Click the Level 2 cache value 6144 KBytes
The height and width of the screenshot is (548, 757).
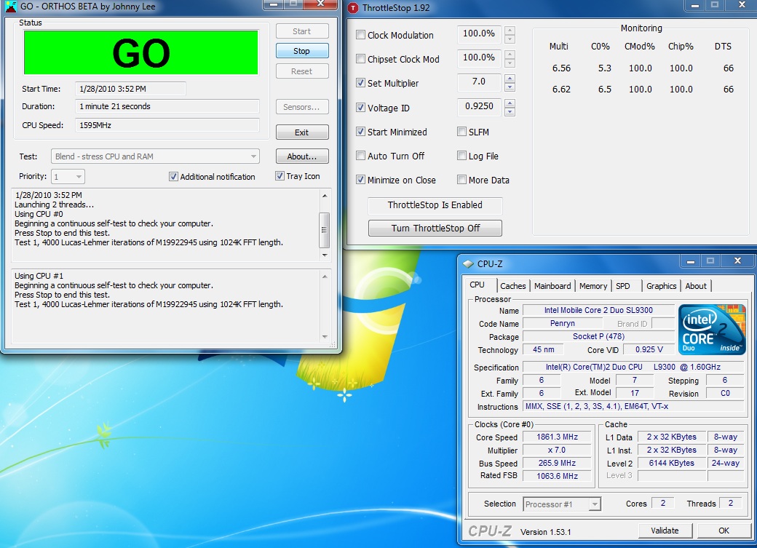[672, 463]
